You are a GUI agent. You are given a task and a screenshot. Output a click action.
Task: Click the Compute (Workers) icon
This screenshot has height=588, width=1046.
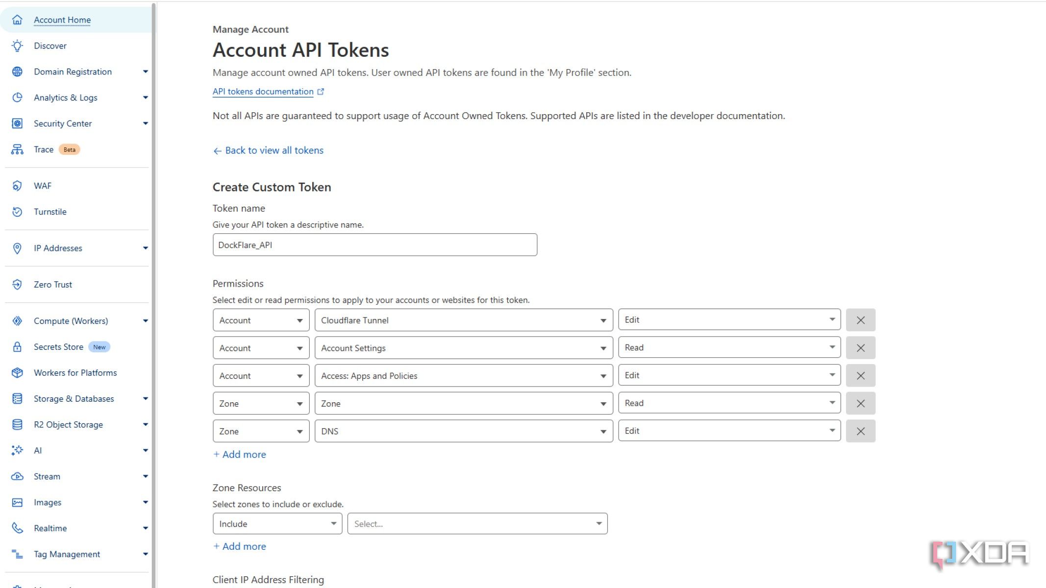(17, 321)
